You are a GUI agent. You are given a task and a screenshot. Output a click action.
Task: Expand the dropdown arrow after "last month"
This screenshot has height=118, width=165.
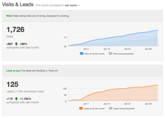(x=79, y=5)
